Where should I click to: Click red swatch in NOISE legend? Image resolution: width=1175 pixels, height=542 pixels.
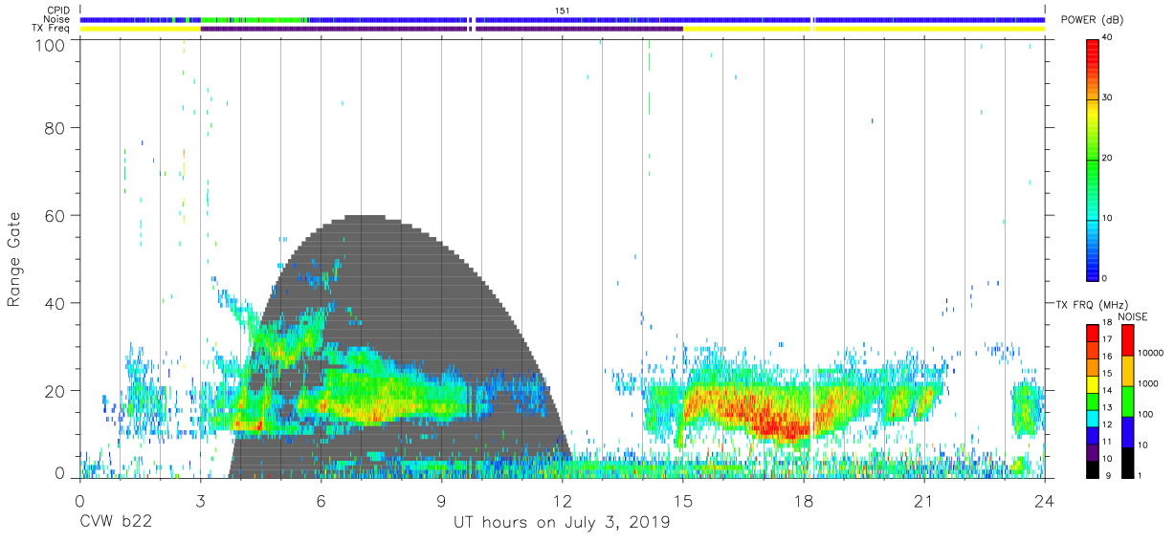click(1128, 340)
